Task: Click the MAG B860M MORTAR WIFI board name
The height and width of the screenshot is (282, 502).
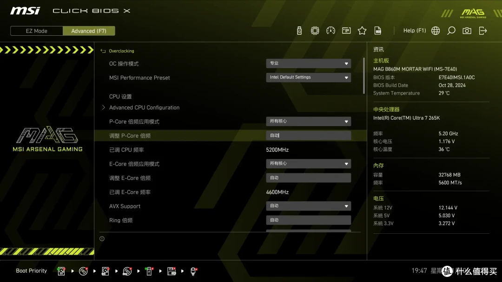Action: [x=415, y=69]
